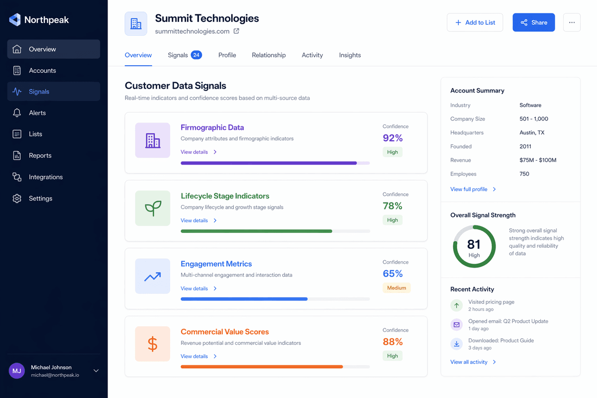Expand Engagement Metrics via View details

[199, 289]
